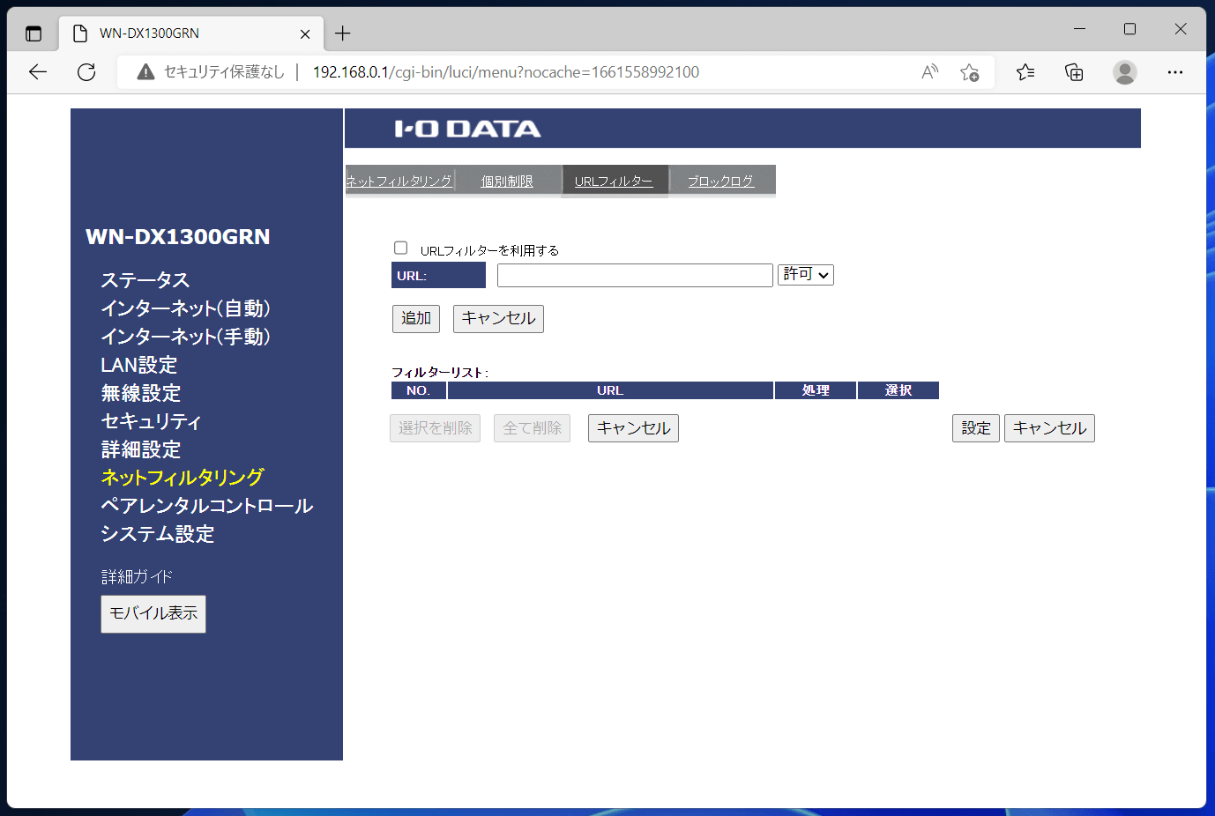
Task: Open a new browser tab
Action: [343, 33]
